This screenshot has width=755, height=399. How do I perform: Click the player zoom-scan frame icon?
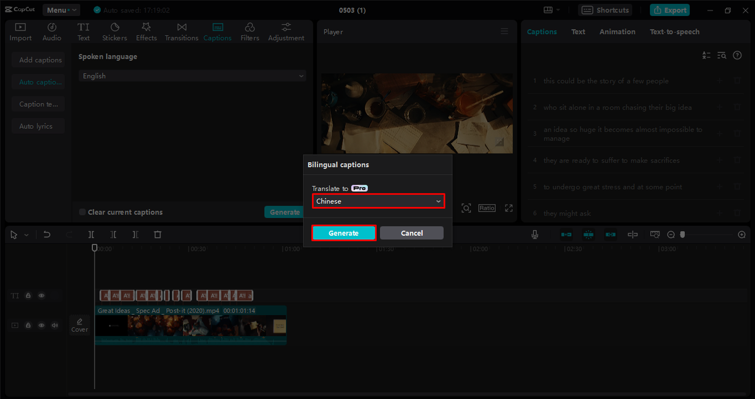[x=466, y=208]
